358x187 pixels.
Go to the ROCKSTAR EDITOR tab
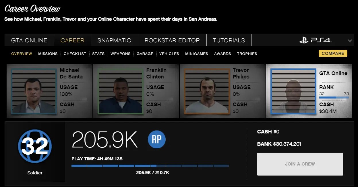[172, 40]
